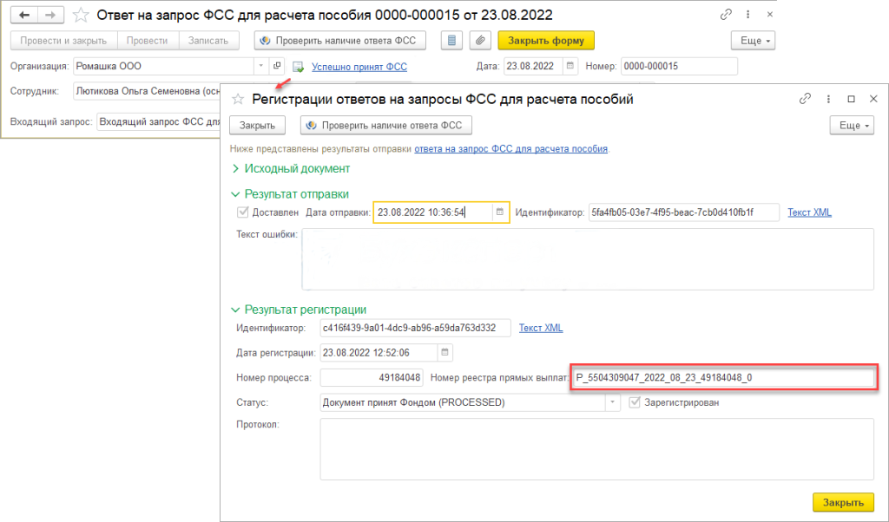The width and height of the screenshot is (889, 522).
Task: Toggle the Зарегистрирован checkbox
Action: (636, 402)
